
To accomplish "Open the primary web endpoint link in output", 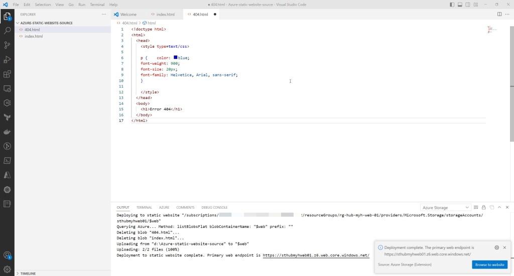I will tap(316, 255).
